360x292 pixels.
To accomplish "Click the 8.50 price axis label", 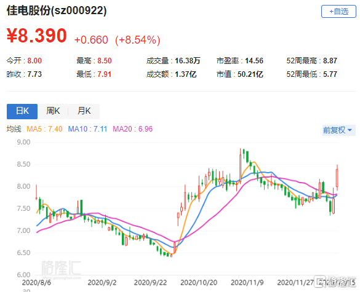I will (23, 164).
